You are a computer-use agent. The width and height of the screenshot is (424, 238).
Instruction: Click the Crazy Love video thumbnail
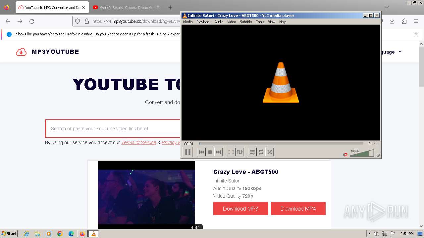coord(146,195)
